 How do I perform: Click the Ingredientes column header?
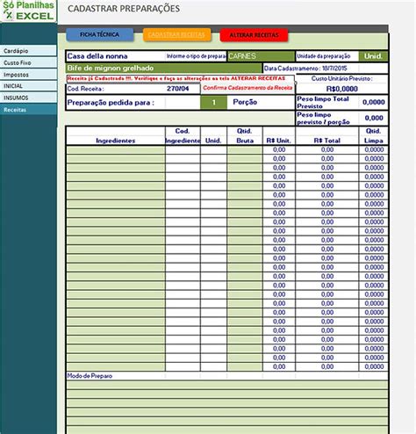(116, 141)
